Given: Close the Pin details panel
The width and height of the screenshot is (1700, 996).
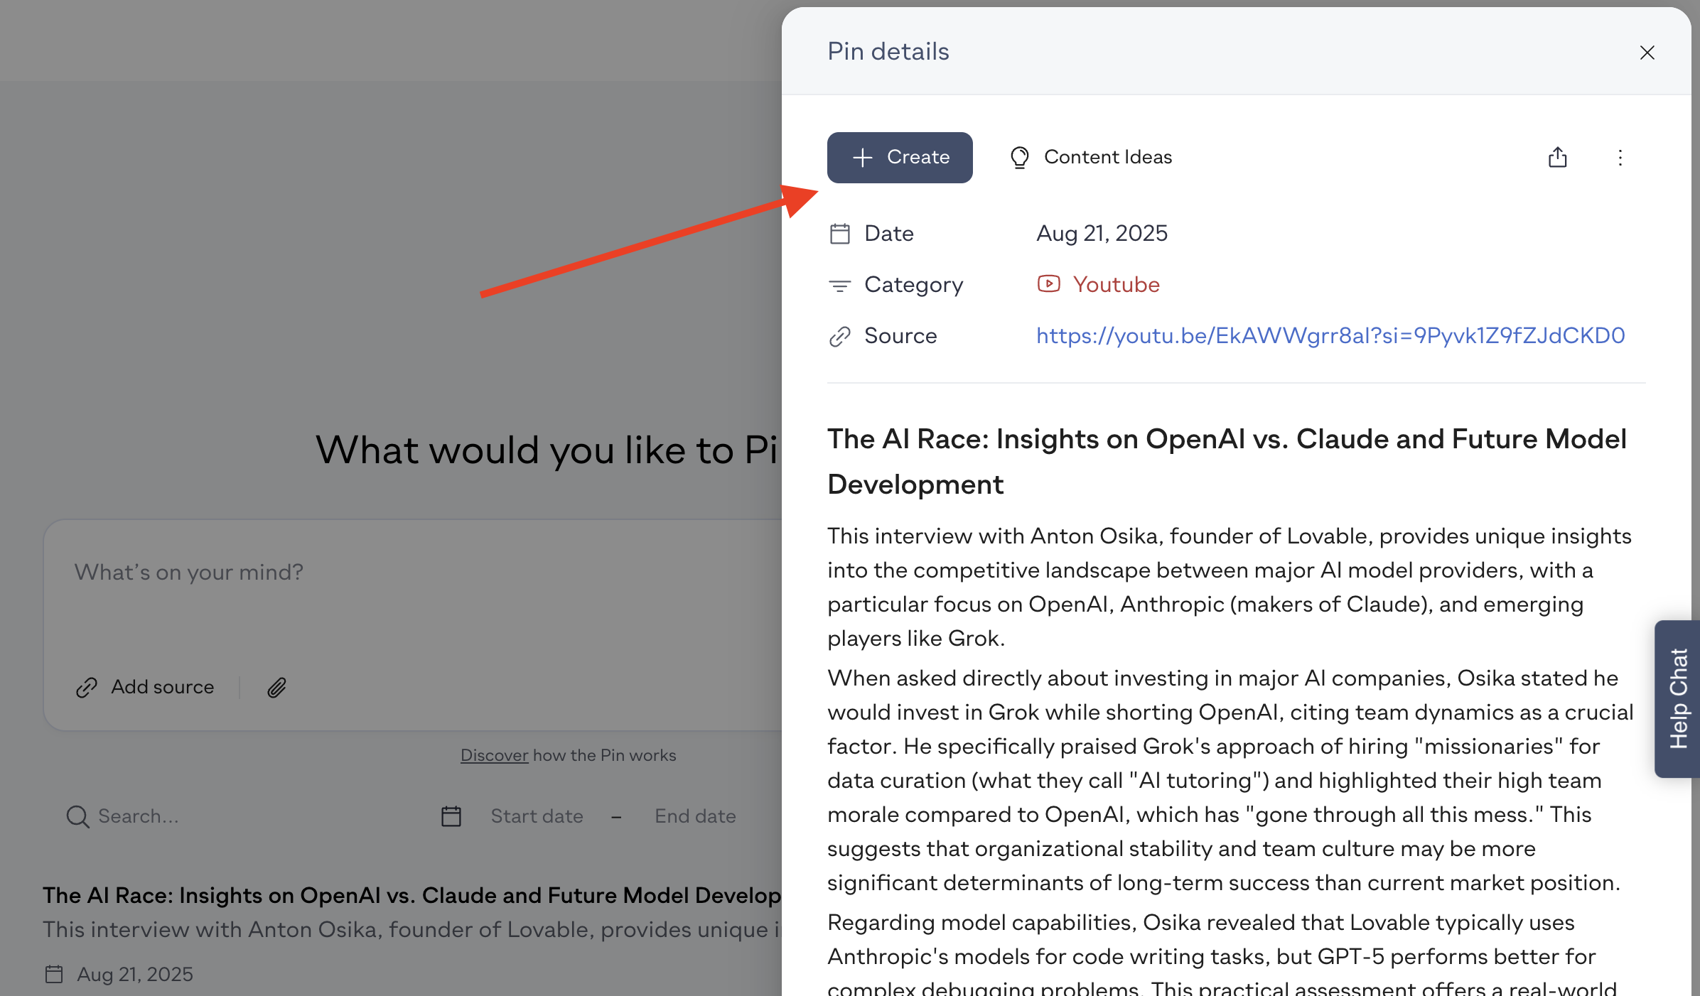Looking at the screenshot, I should [x=1647, y=53].
